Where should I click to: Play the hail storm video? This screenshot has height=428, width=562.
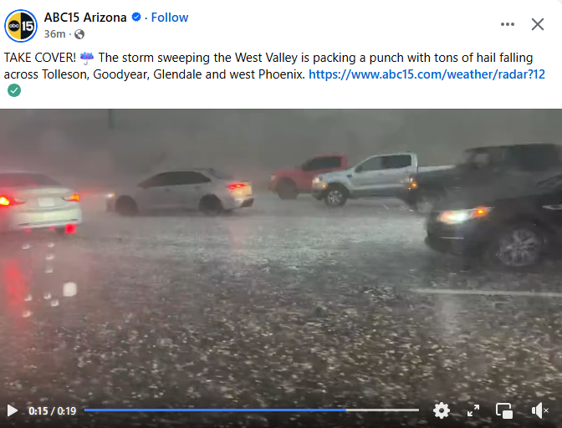[13, 410]
